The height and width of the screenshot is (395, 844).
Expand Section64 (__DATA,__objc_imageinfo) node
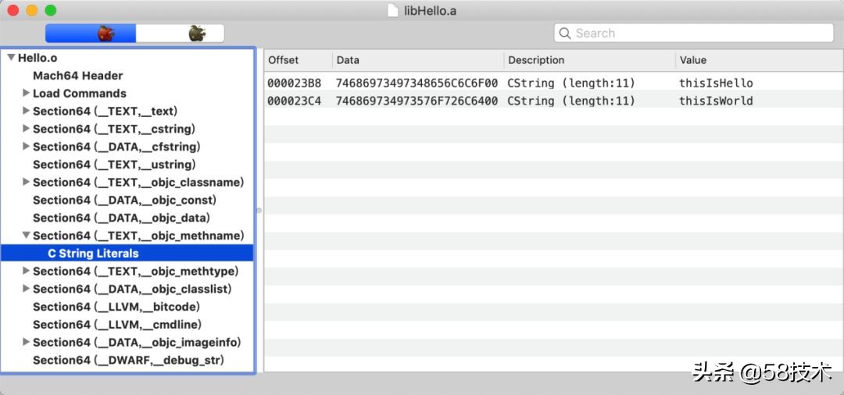26,342
